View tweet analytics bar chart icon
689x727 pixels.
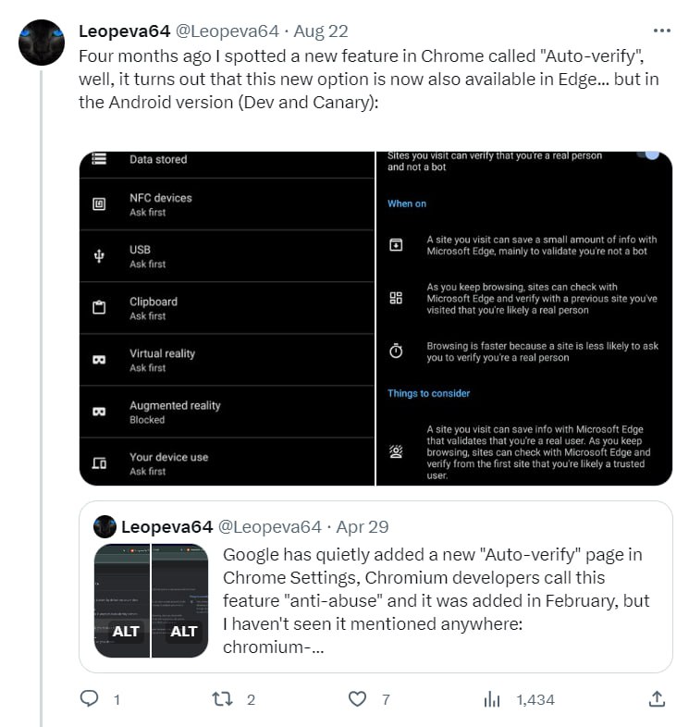pyautogui.click(x=492, y=699)
